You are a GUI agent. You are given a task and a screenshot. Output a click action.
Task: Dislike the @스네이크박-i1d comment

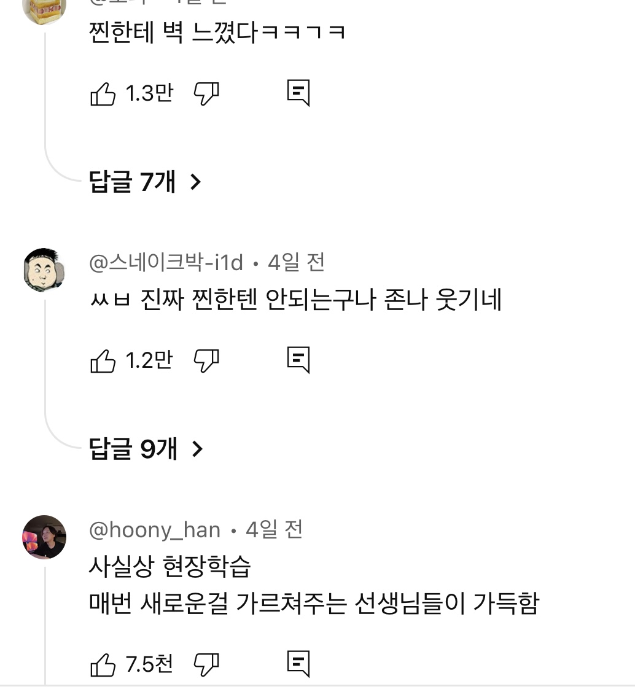click(x=206, y=360)
